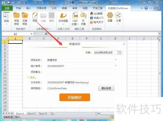Image resolution: width=163 pixels, height=121 pixels.
Task: Switch to the 页面布局 ribbon tab
Action: point(41,8)
